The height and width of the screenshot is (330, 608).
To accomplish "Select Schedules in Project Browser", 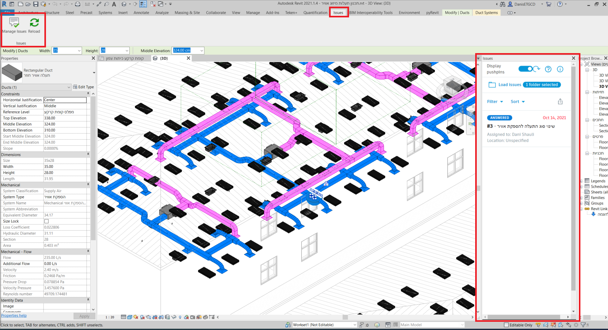I will (599, 186).
